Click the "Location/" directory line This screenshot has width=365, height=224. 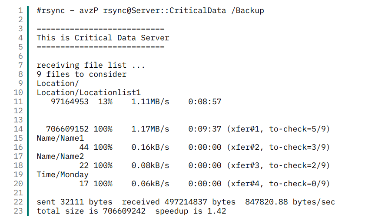pyautogui.click(x=58, y=83)
